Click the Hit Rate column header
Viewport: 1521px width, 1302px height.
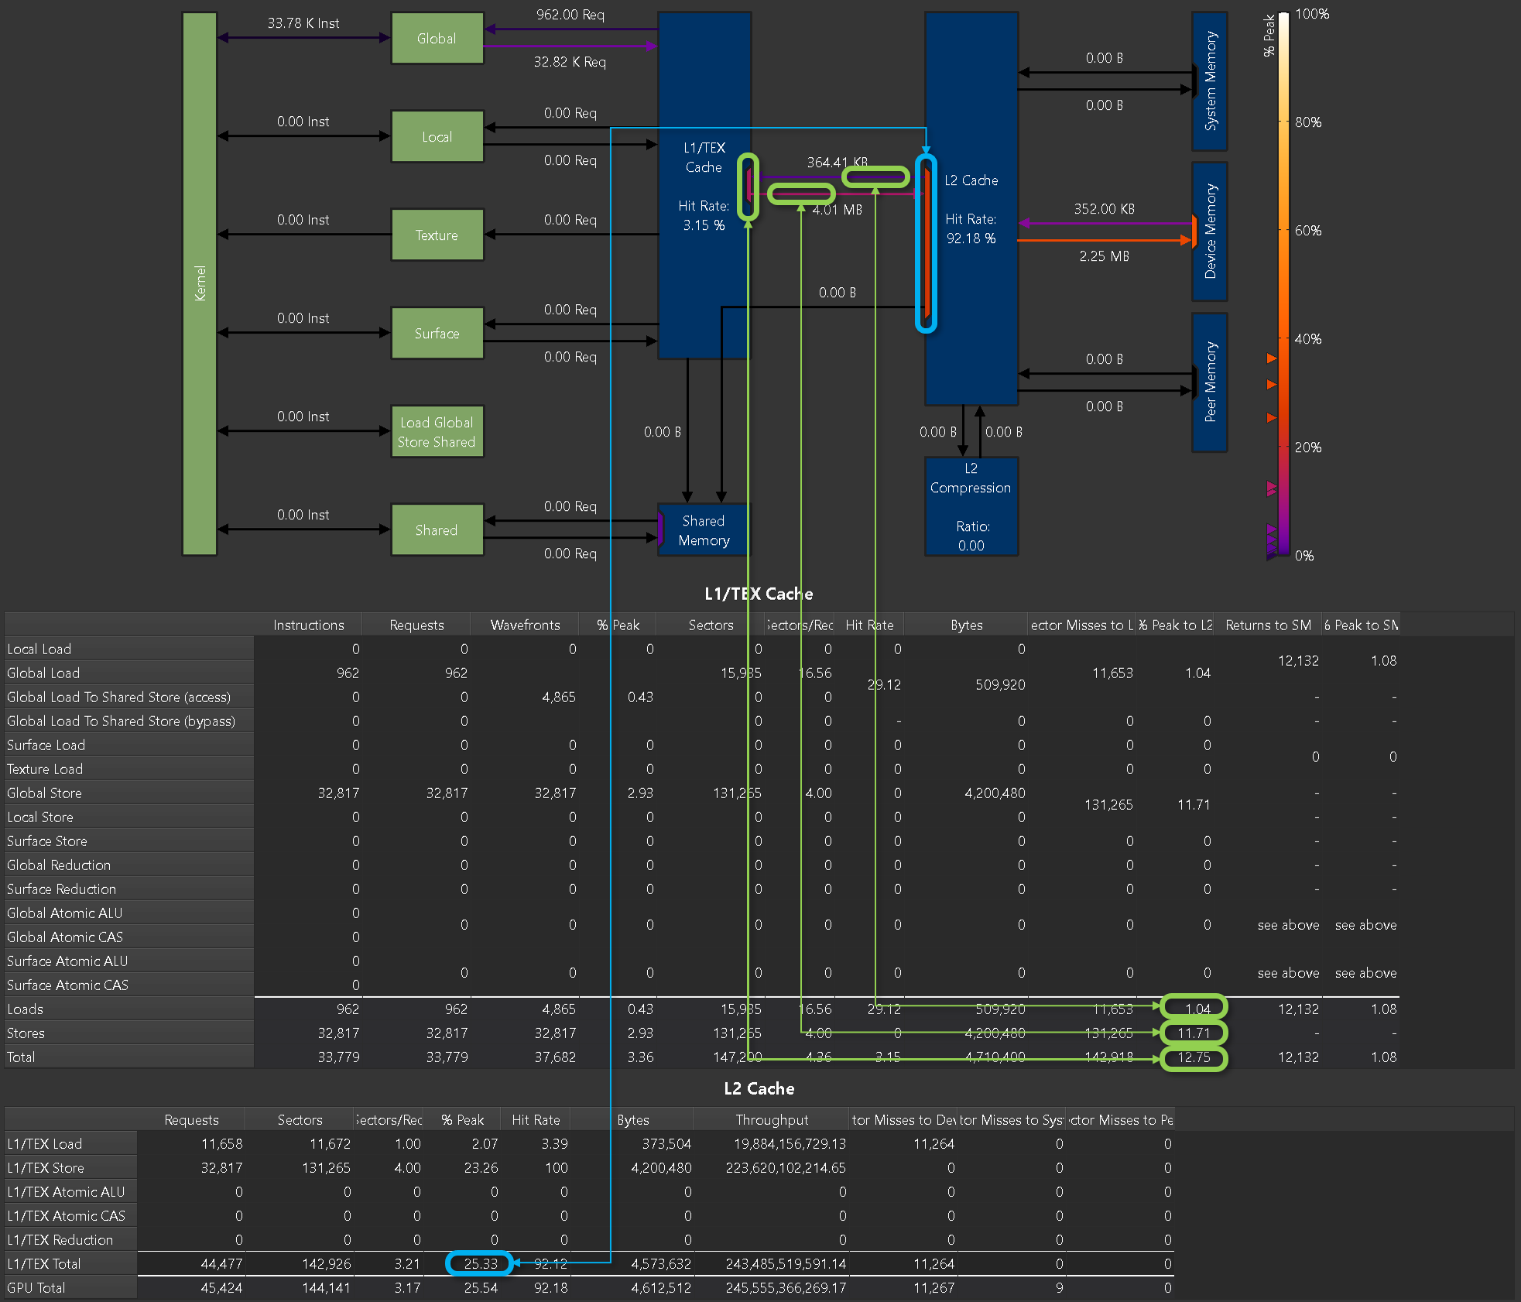click(869, 625)
